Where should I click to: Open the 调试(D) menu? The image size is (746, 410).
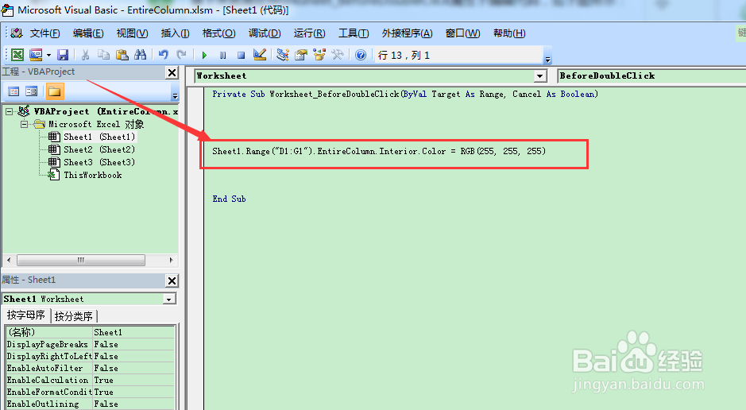(265, 33)
